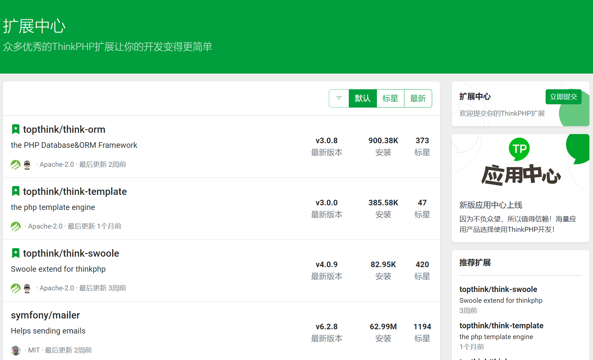Click 47 star count

[422, 203]
